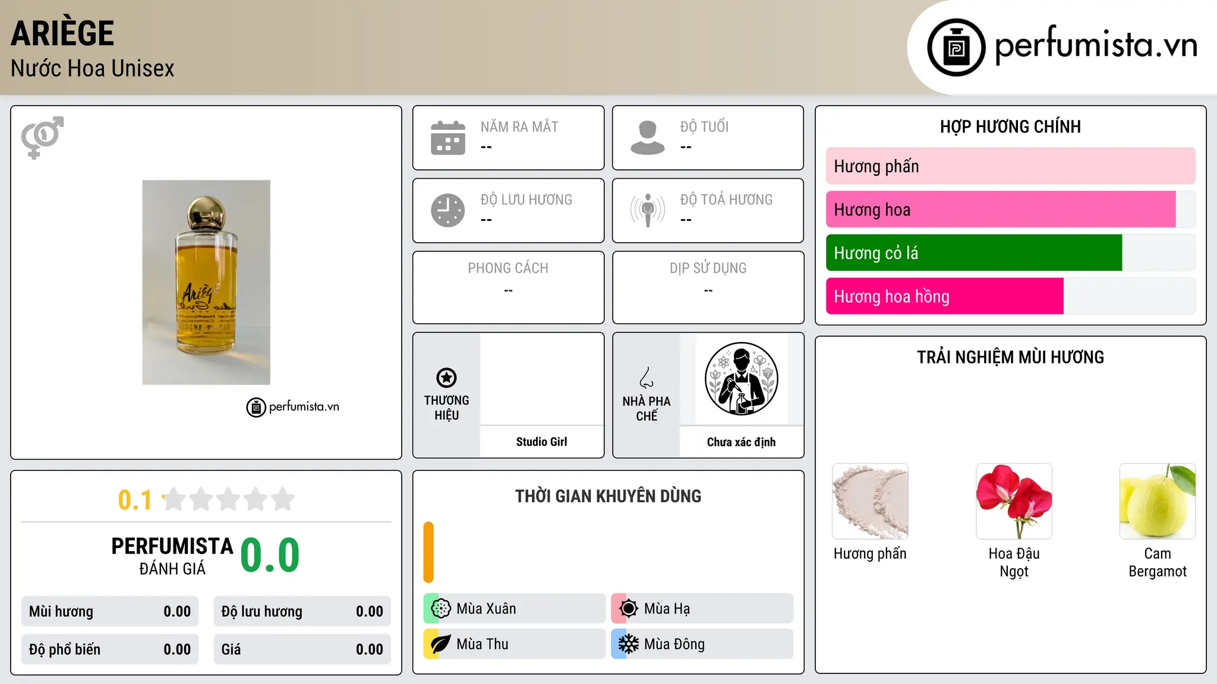Viewport: 1217px width, 684px height.
Task: Select the Hương phấn accord bar
Action: click(x=1010, y=166)
